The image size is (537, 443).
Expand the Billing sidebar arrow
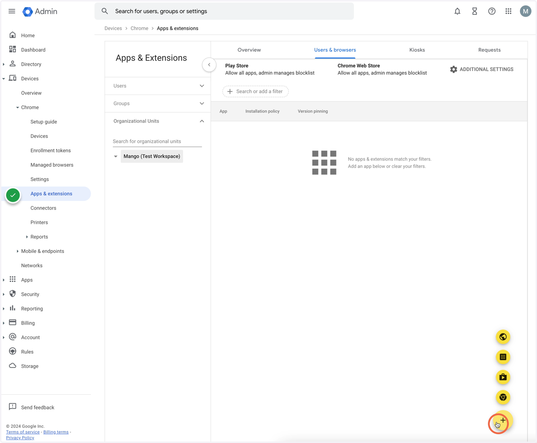click(4, 323)
